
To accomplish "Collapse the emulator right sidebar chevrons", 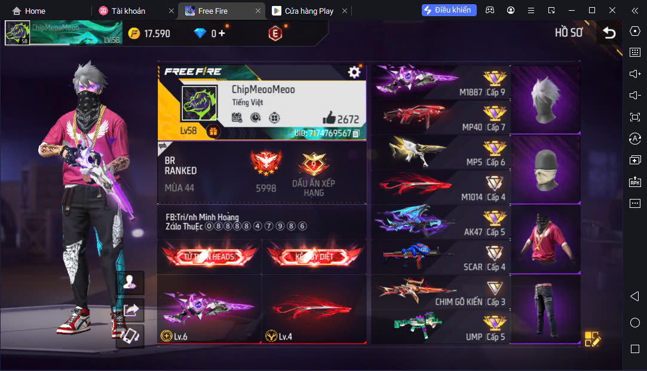I will (634, 10).
